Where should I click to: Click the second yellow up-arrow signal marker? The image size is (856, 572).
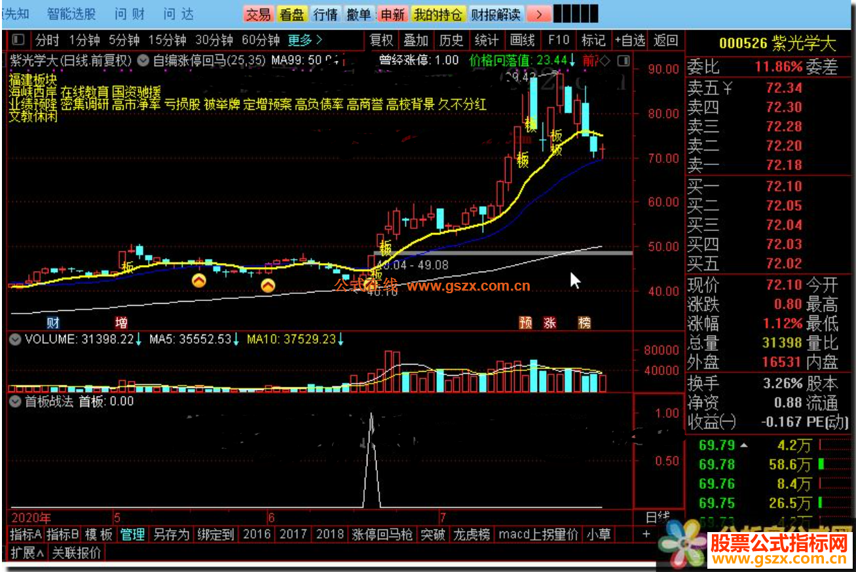click(268, 286)
